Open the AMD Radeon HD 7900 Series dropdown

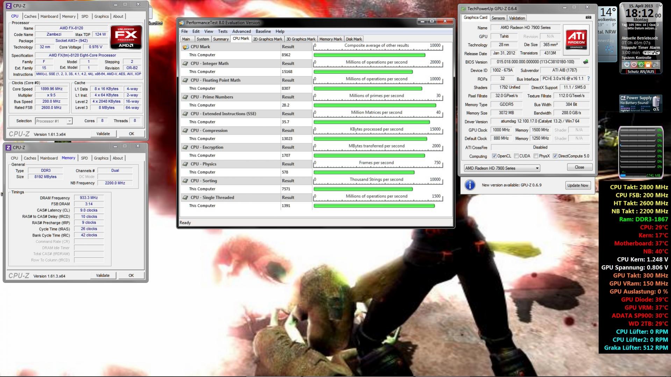click(502, 168)
